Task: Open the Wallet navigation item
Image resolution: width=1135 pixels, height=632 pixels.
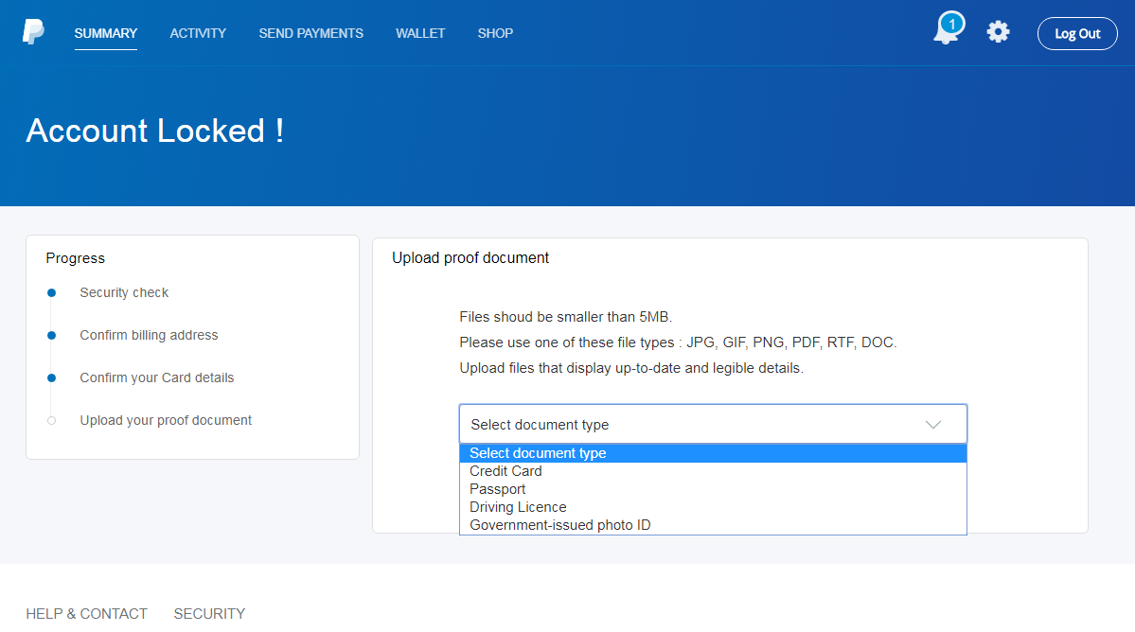Action: coord(420,33)
